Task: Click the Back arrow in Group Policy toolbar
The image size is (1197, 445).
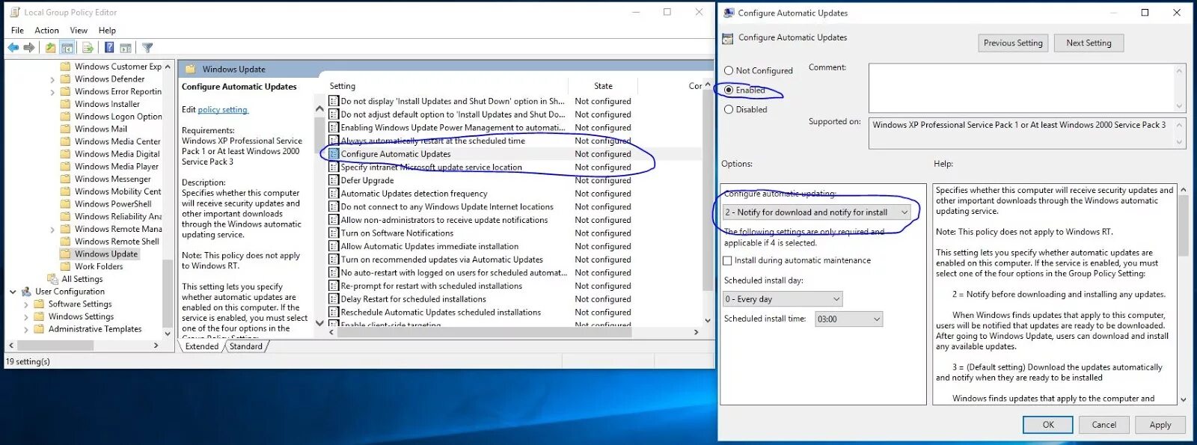Action: point(13,48)
